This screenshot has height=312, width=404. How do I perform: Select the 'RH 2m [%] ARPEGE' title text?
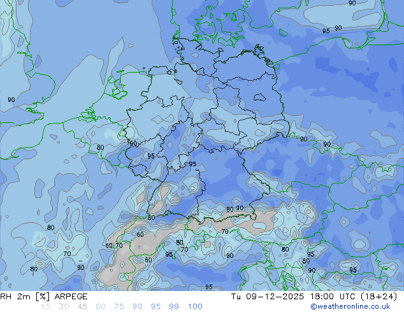coord(44,297)
